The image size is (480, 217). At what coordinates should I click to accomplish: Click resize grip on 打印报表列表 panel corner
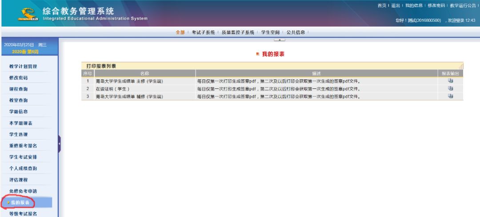[461, 66]
